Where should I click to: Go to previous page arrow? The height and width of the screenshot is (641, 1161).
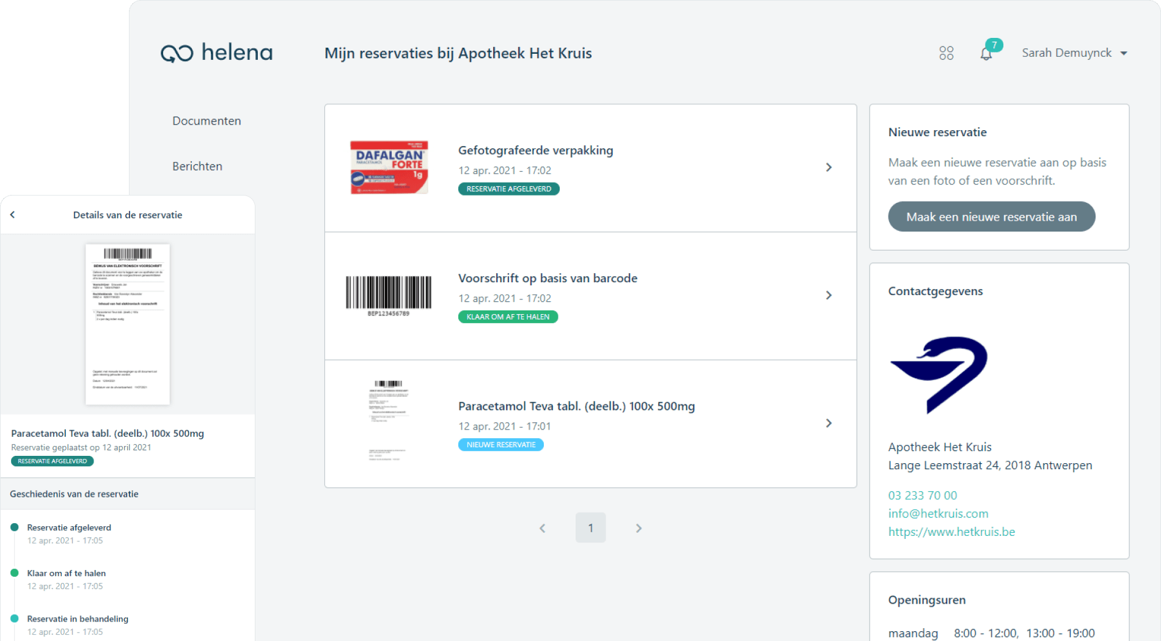[542, 528]
